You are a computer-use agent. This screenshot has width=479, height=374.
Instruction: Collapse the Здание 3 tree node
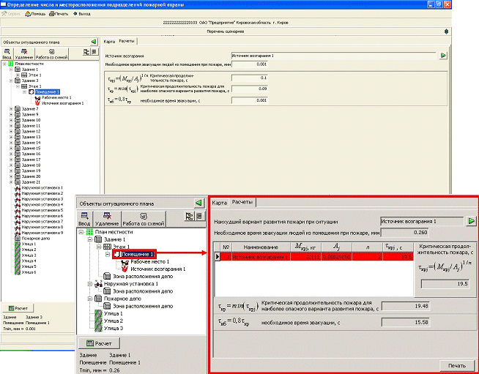pos(10,81)
